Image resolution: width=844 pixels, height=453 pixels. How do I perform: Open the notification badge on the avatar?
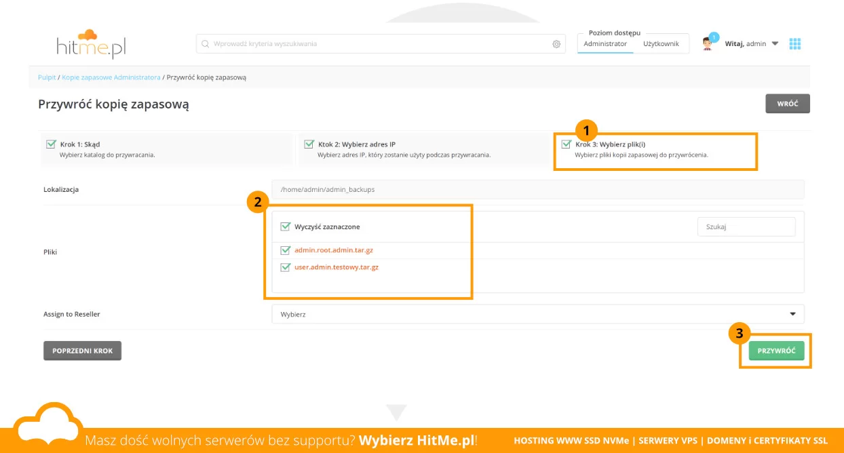coord(714,37)
